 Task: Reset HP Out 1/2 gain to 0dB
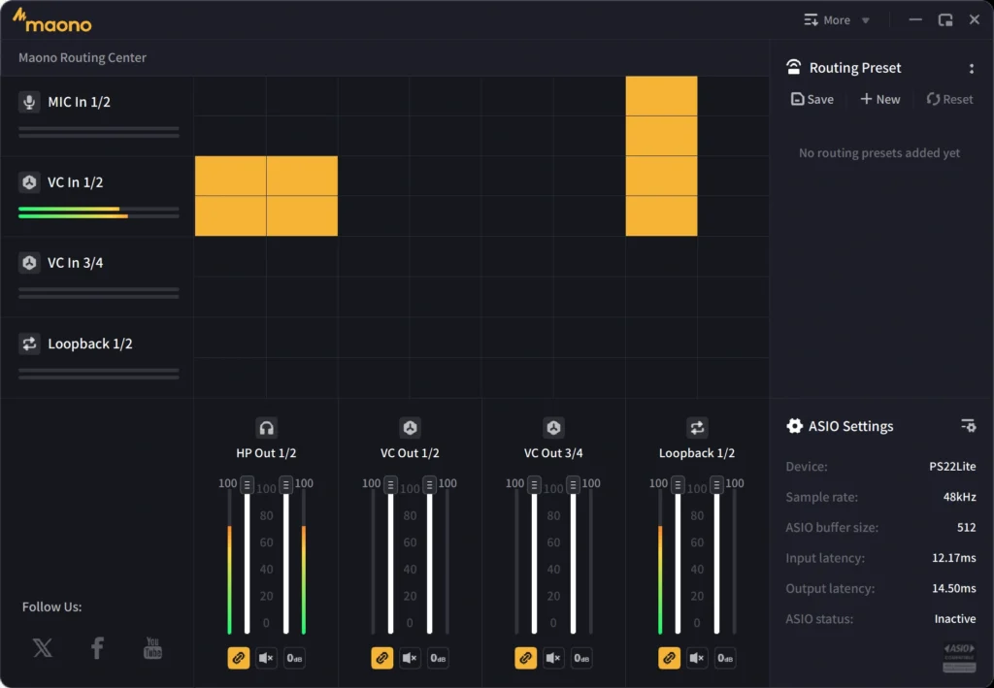point(294,658)
